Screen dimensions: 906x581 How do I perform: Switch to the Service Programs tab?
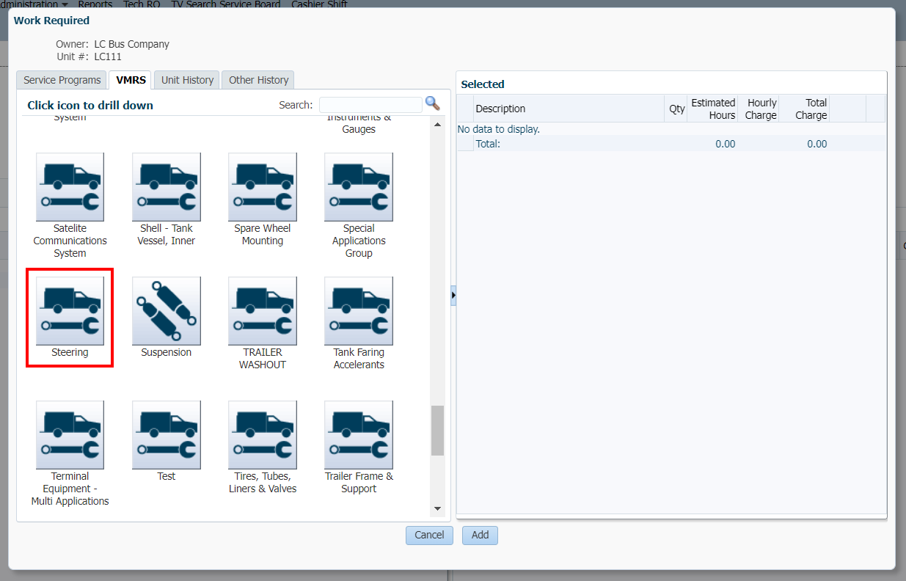pos(62,80)
